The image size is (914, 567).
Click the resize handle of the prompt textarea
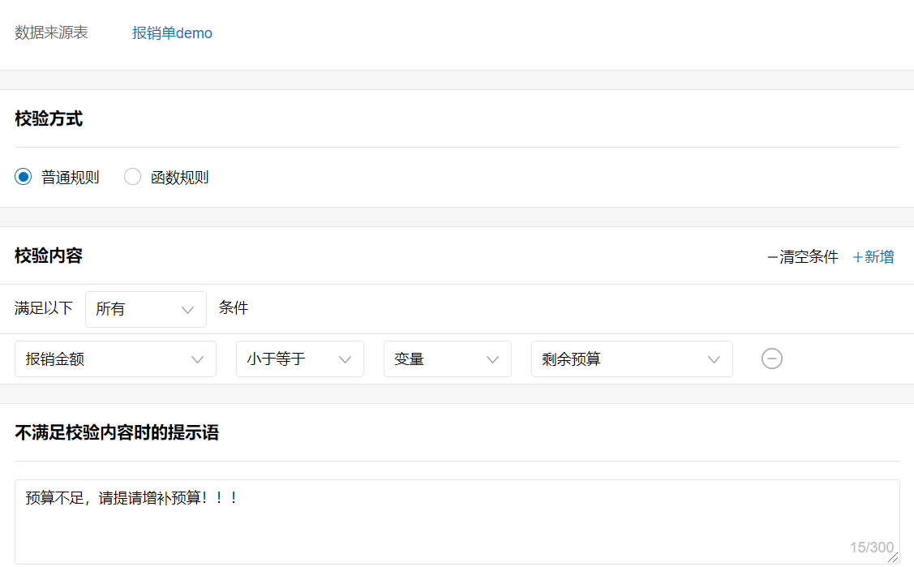coord(893,557)
